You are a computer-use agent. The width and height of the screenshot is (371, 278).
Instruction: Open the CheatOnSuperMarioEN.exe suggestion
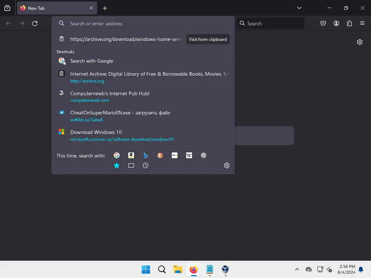143,116
